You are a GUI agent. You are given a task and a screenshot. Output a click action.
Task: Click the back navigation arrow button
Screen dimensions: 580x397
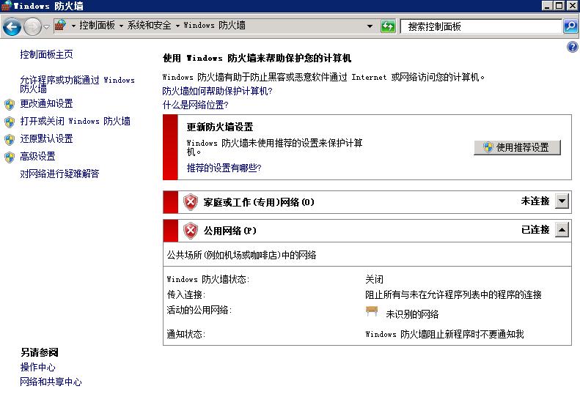[12, 27]
